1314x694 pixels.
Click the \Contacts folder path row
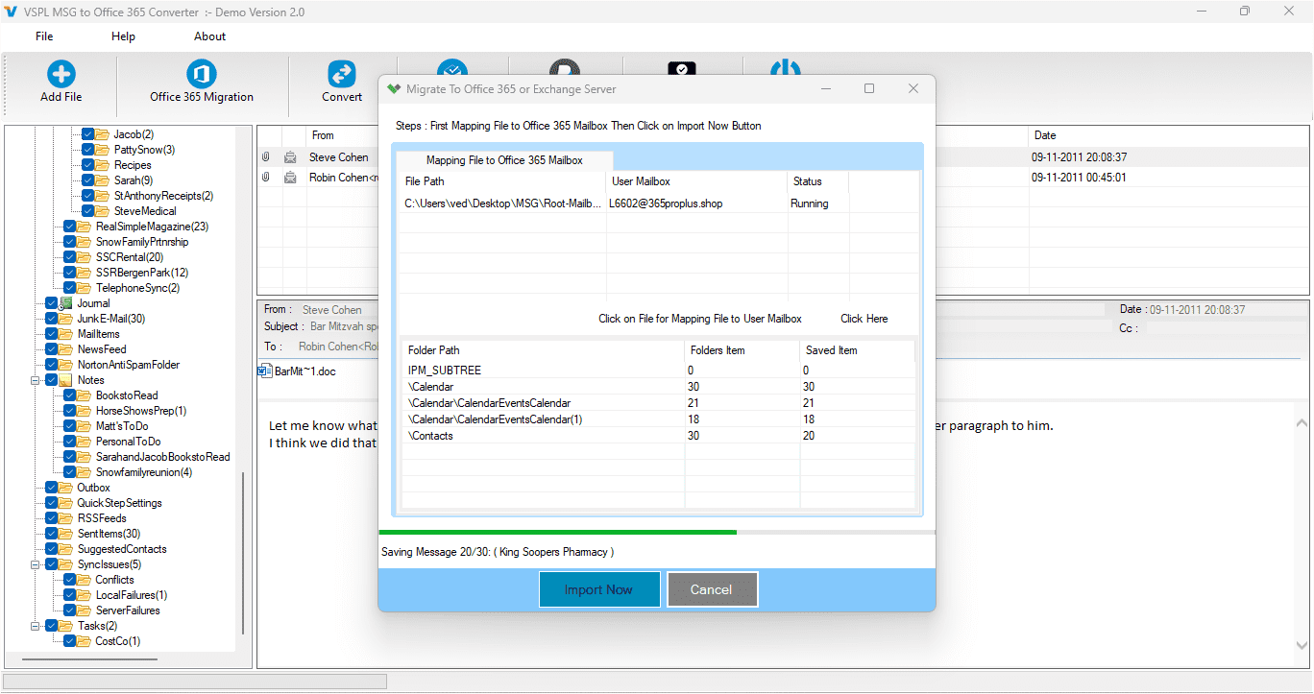click(x=658, y=436)
